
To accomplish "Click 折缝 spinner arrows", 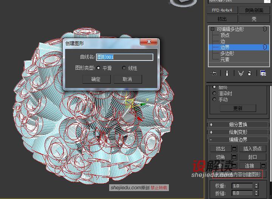I will [257, 193].
